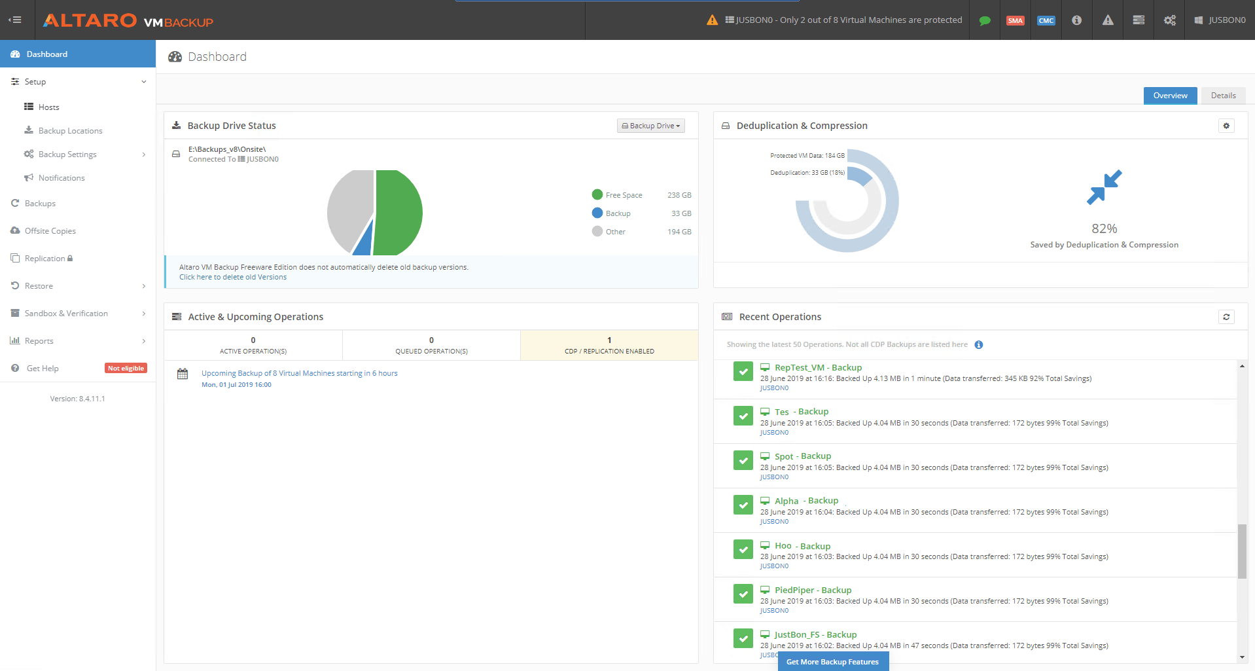Screen dimensions: 1255x671
Task: Select the Active Operation(s) tab
Action: pyautogui.click(x=253, y=346)
